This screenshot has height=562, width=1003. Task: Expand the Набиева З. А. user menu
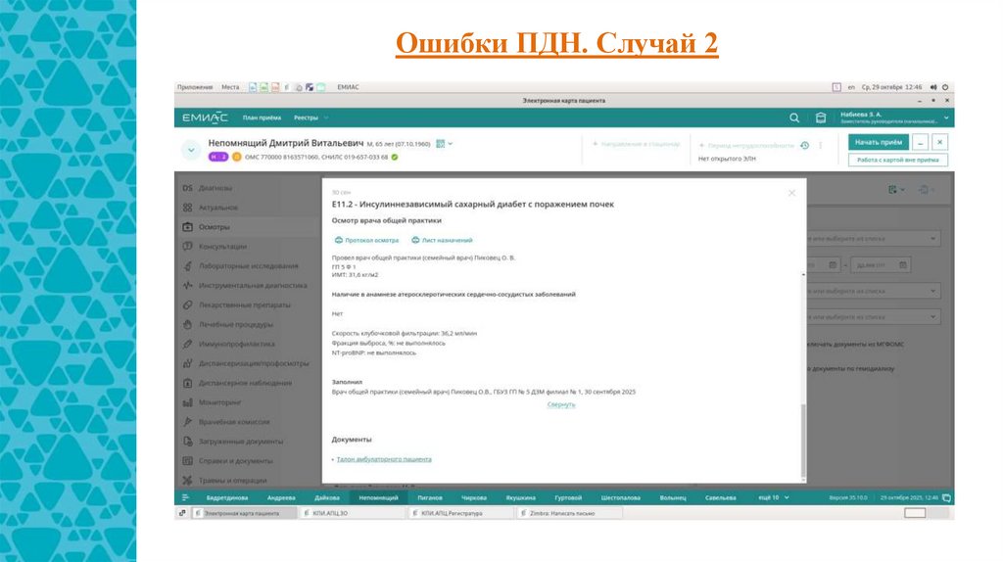947,117
